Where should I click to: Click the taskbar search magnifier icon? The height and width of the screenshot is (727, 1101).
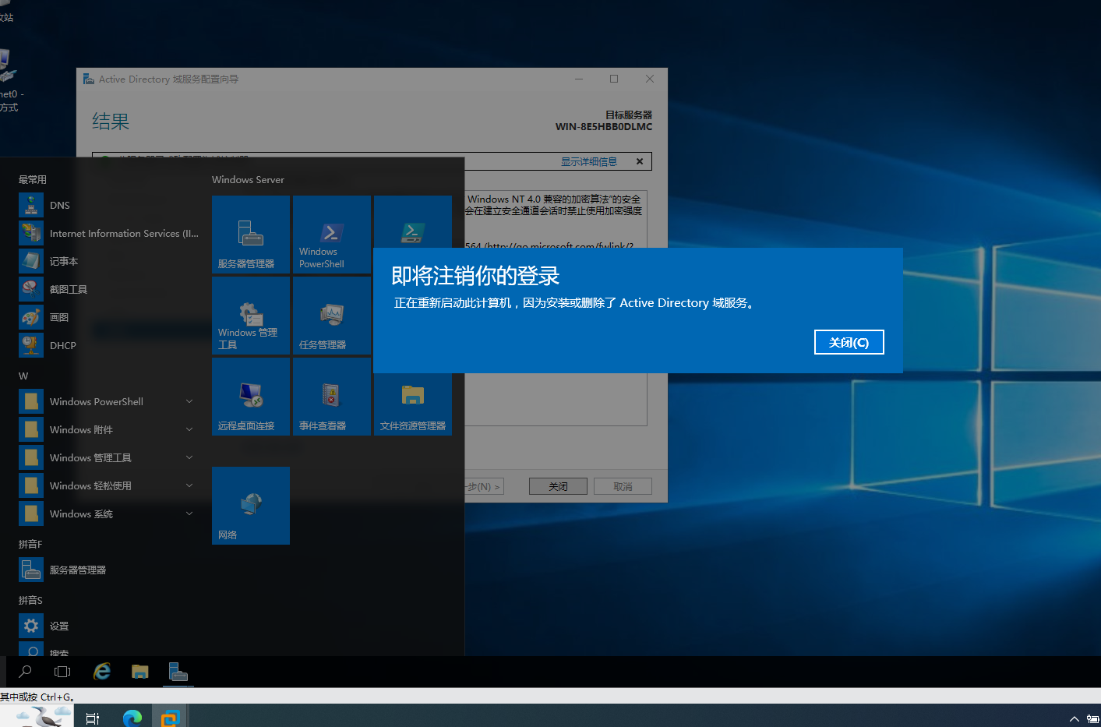25,672
